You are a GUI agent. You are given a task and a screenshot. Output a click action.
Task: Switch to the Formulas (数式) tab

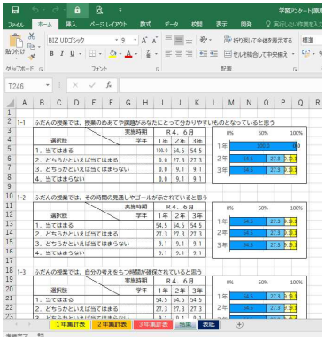145,24
